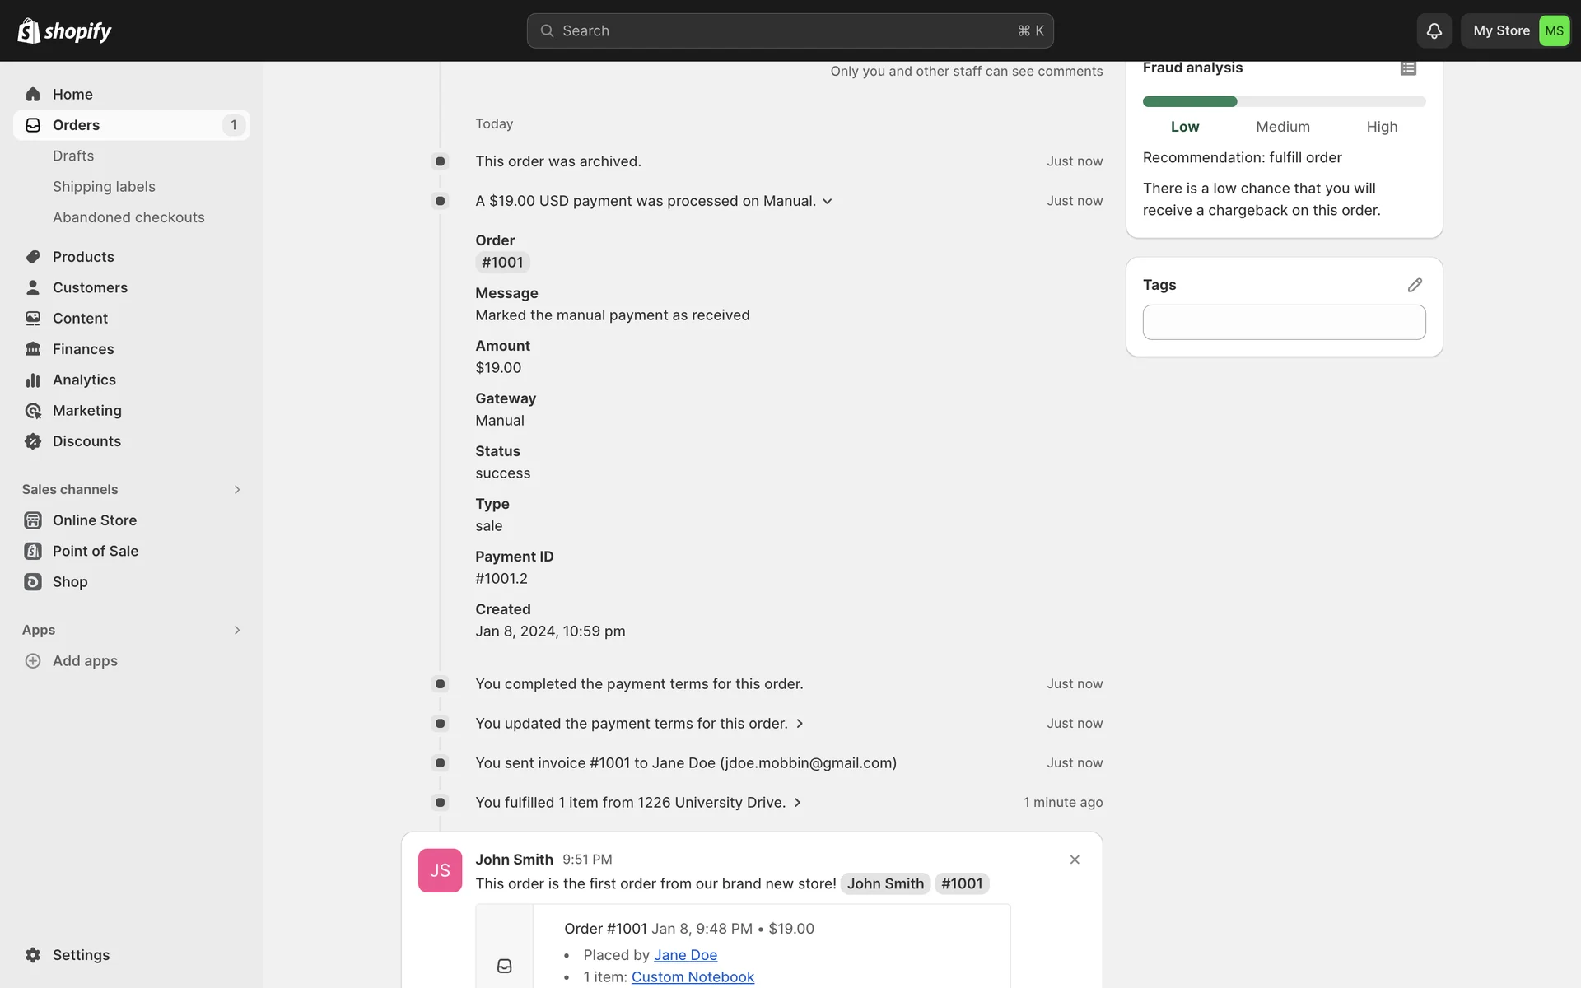The height and width of the screenshot is (988, 1581).
Task: Edit tags using the pencil icon
Action: [x=1415, y=285]
